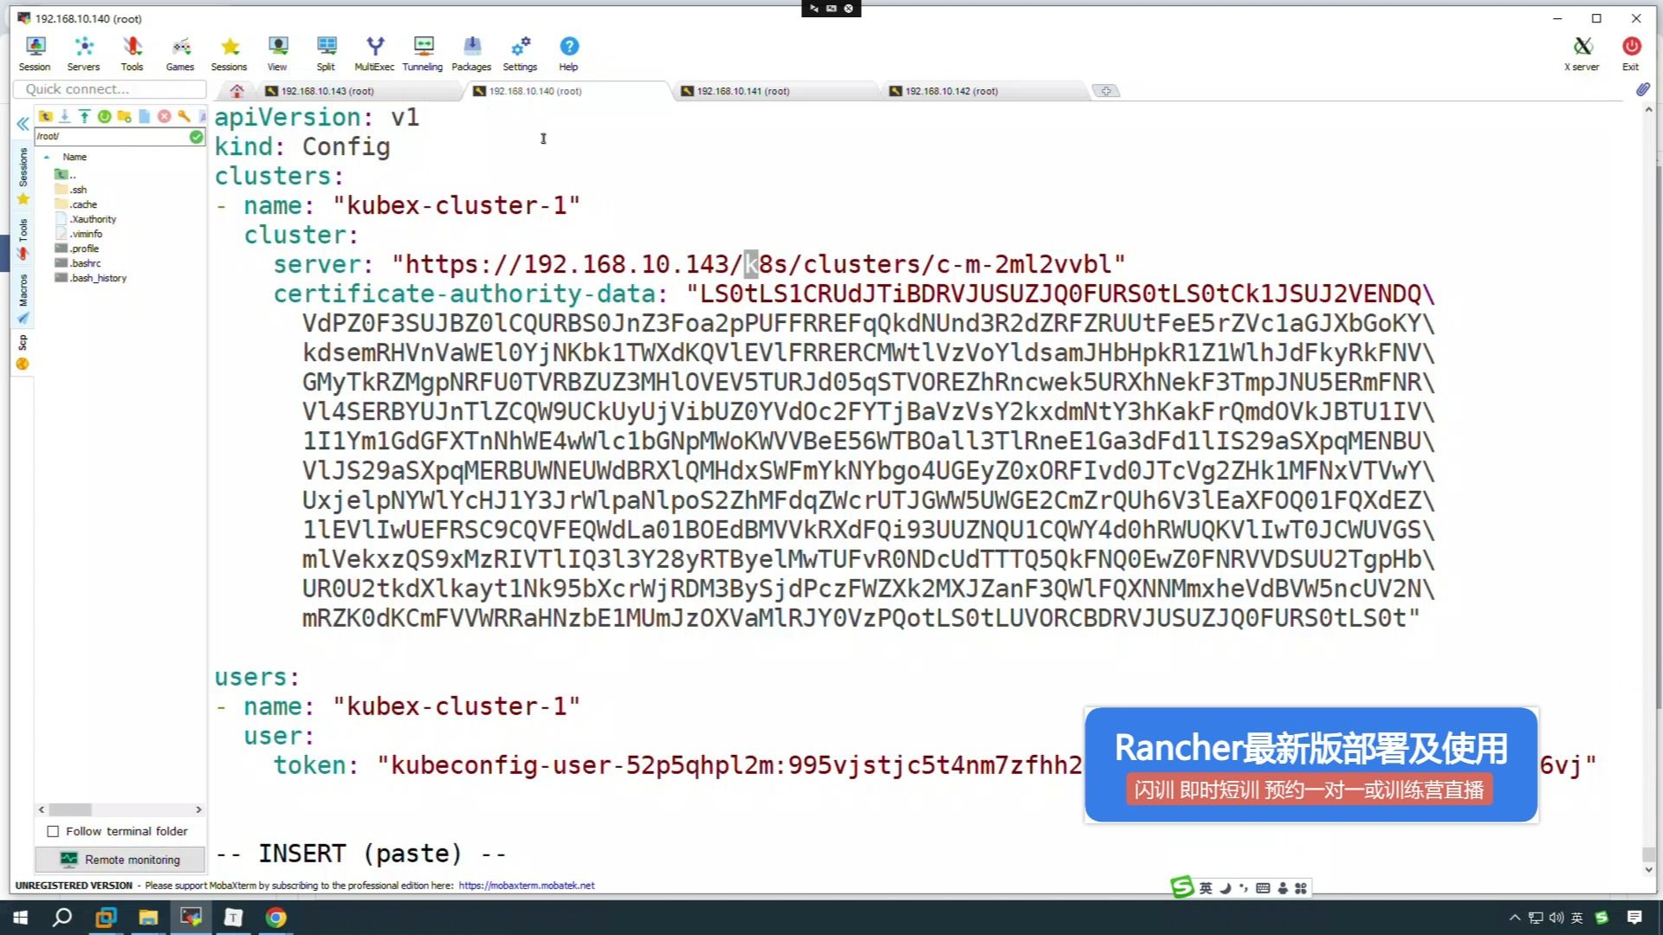Click the red delete file icon
The width and height of the screenshot is (1663, 935).
(x=164, y=116)
